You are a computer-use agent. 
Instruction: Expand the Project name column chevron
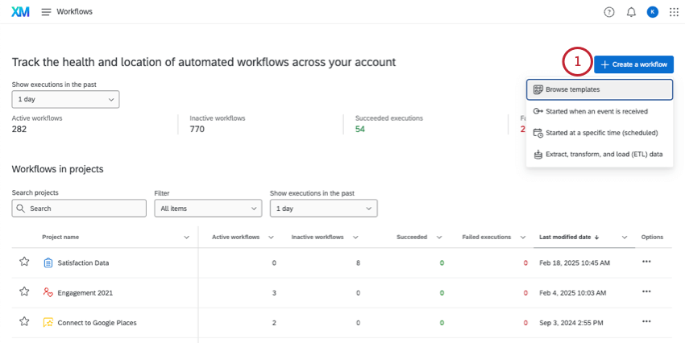tap(187, 238)
